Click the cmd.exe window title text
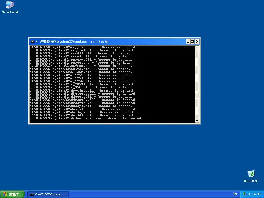 tap(72, 42)
